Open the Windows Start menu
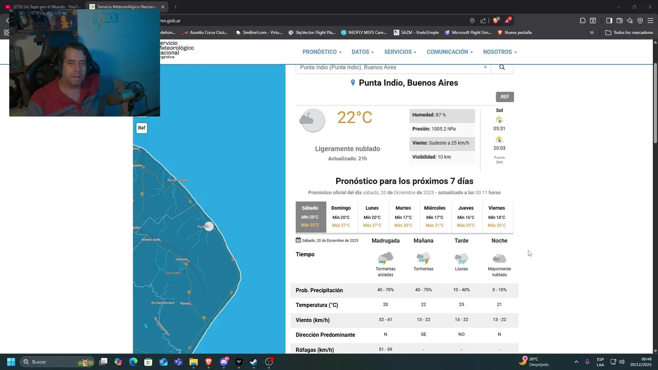 11,362
